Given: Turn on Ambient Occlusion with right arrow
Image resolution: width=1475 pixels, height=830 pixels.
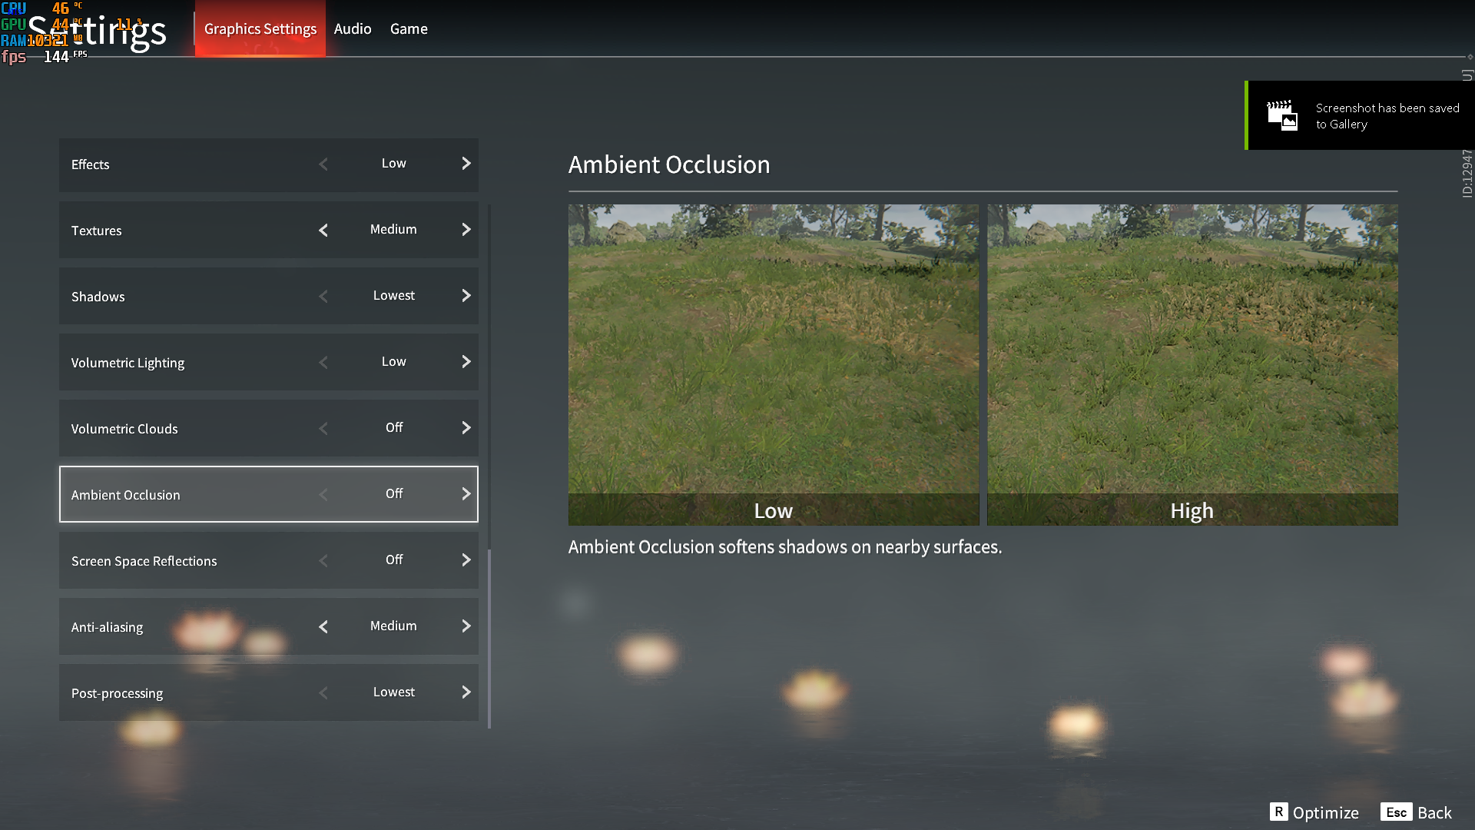Looking at the screenshot, I should [x=466, y=494].
